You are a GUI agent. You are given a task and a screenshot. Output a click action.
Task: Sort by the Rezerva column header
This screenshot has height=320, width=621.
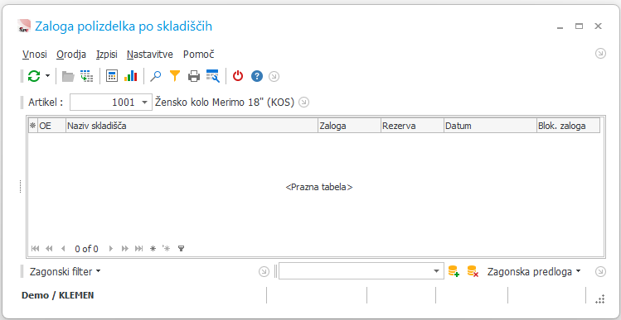[x=412, y=126]
